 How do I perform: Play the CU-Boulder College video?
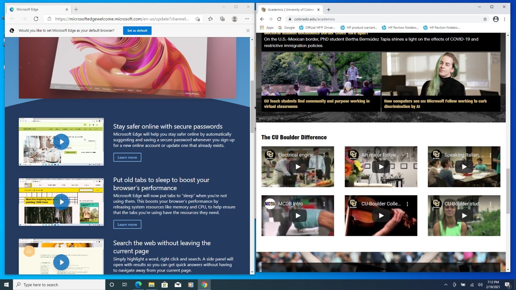381,216
